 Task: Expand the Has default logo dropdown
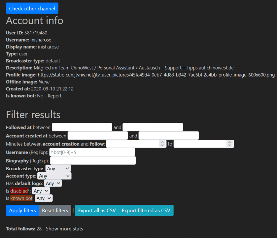pos(53,184)
